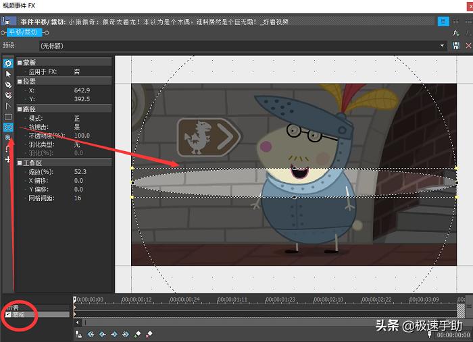Click the Show Properties gear icon
This screenshot has width=473, height=342.
click(8, 63)
